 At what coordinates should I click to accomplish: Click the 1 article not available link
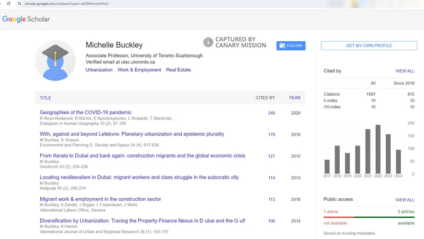tap(331, 212)
